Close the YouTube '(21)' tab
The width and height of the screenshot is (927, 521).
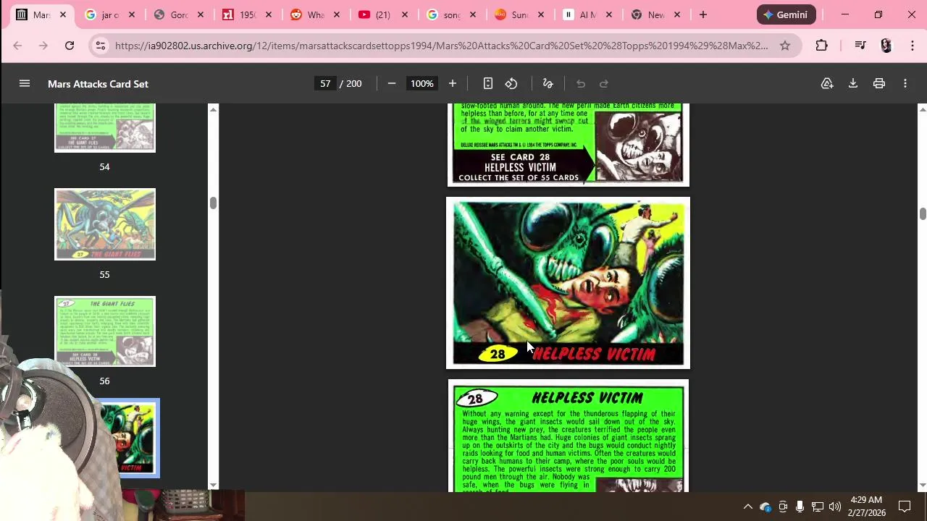point(405,14)
